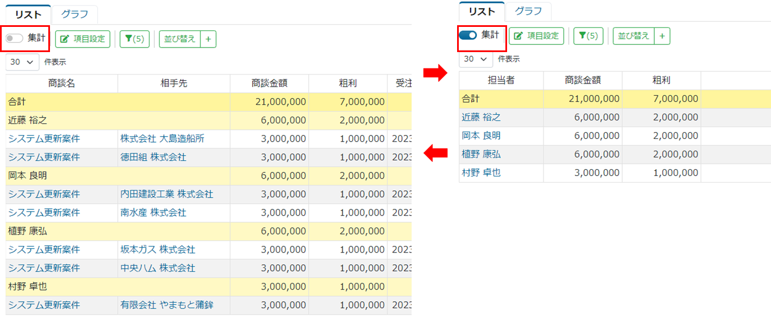The height and width of the screenshot is (317, 771).
Task: Select 村野 卓也 group row in left table
Action: (x=209, y=287)
